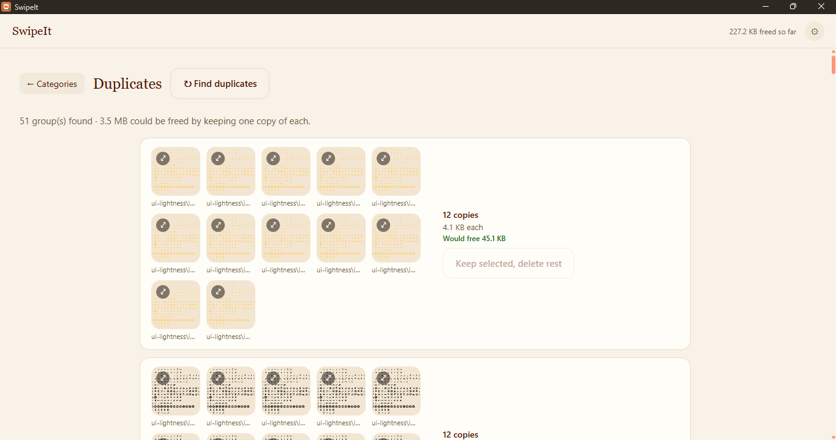Expand first orange thumbnail in top row
Screen dimensions: 836x440
click(x=163, y=158)
